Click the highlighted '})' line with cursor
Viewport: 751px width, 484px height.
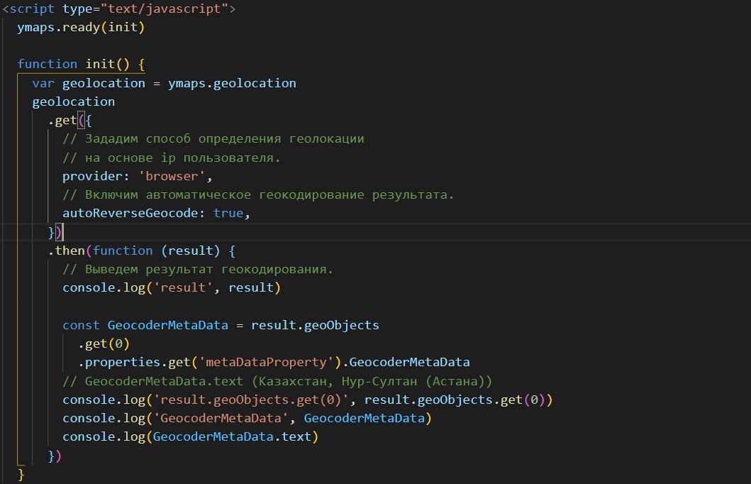[x=55, y=232]
